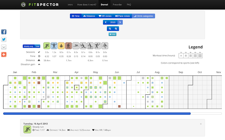Click the Fitspector logo icon
Image resolution: width=225 pixels, height=140 pixels.
point(23,5)
